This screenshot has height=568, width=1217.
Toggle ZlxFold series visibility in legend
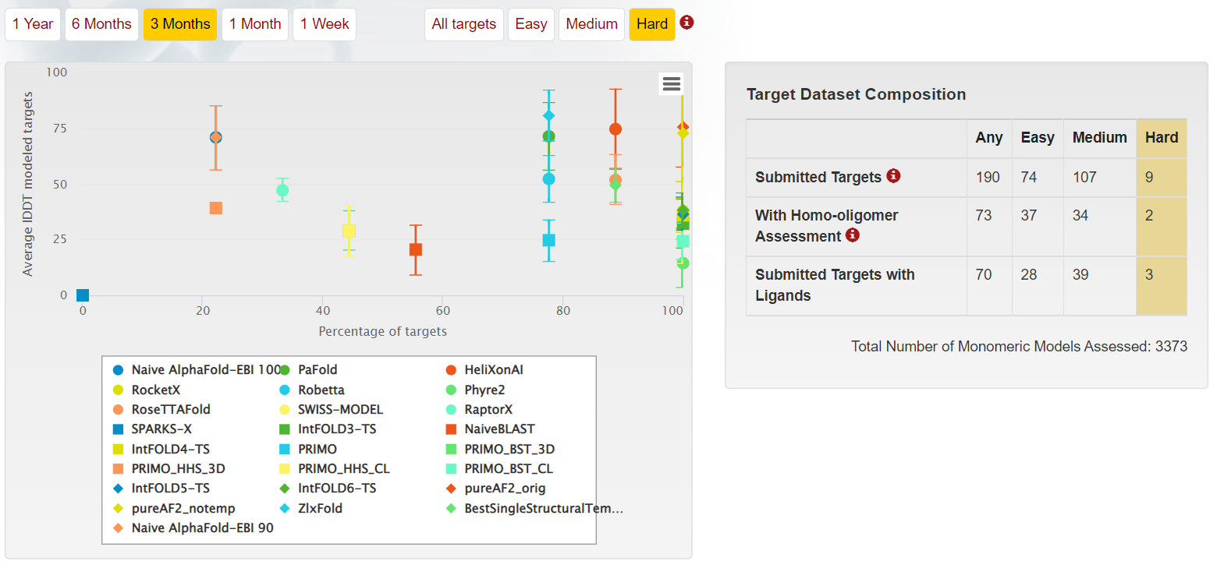pos(320,508)
